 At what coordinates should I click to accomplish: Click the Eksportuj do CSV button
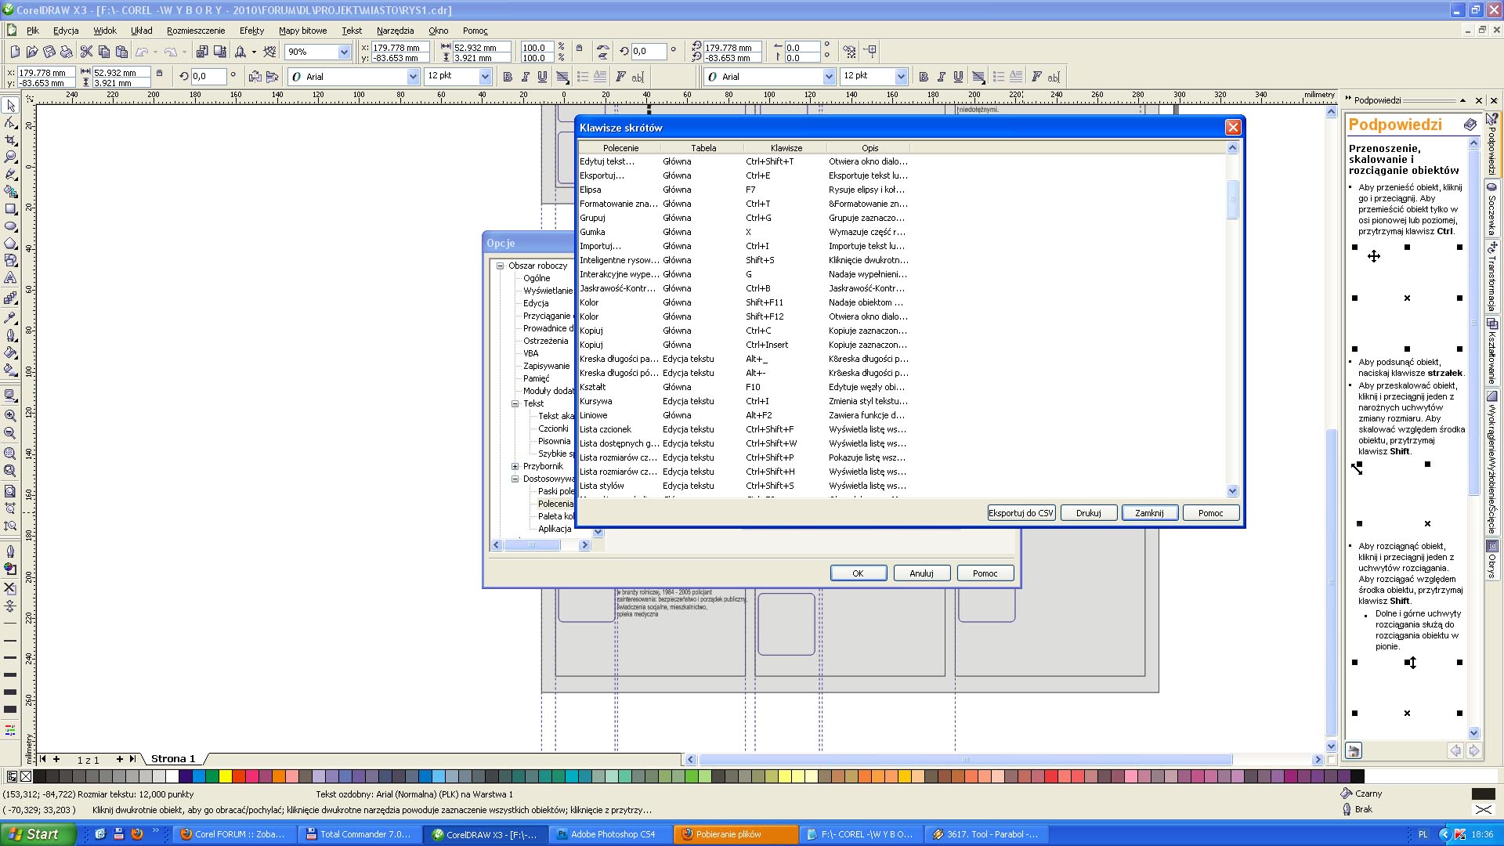coord(1021,513)
